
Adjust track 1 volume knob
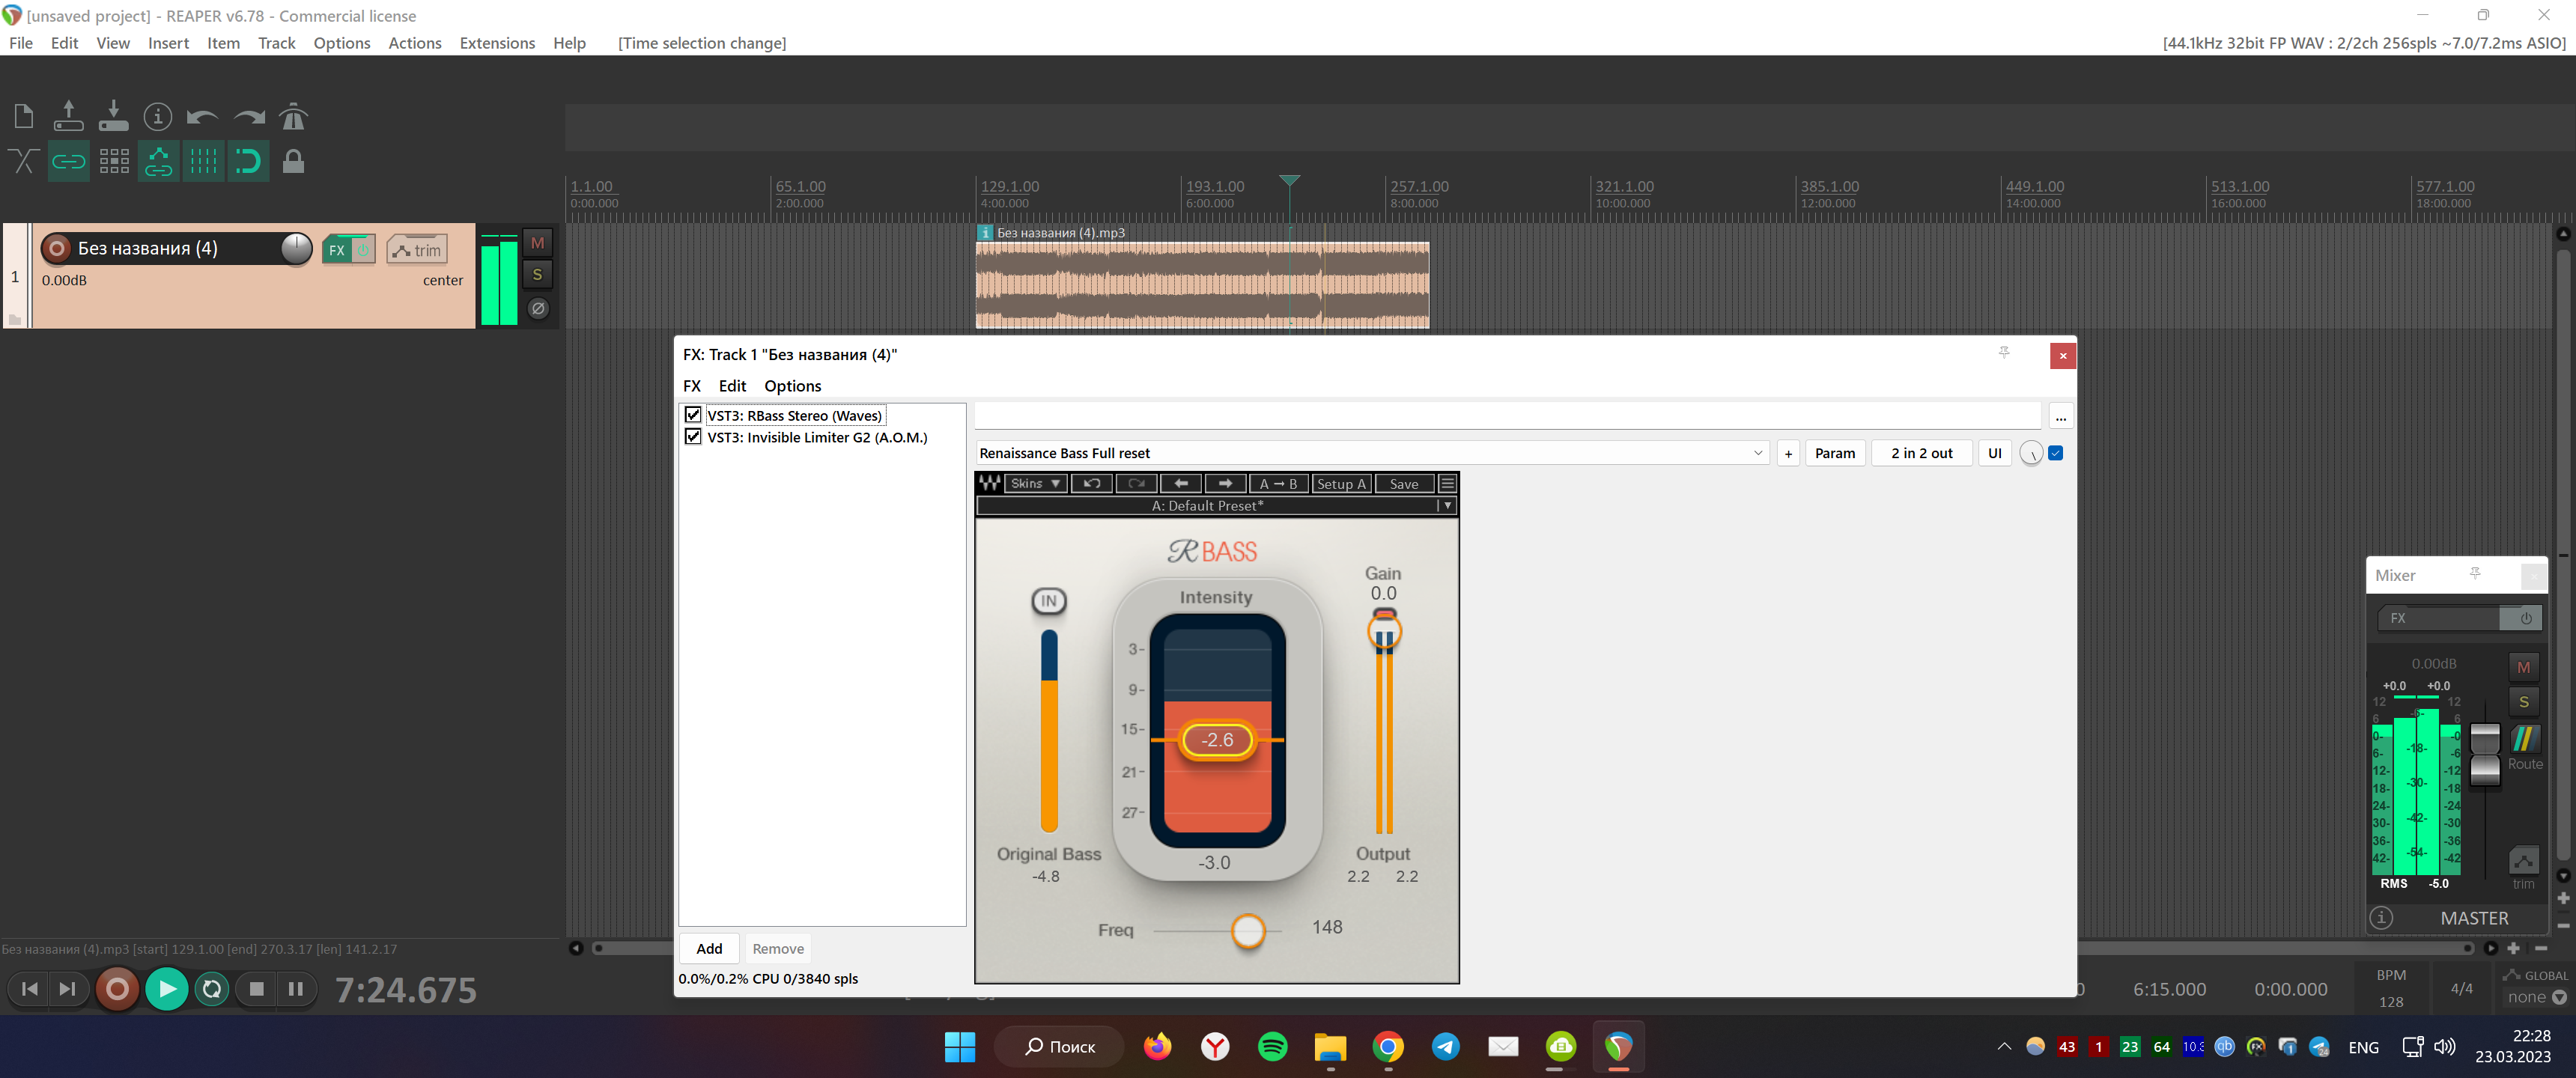[x=296, y=248]
